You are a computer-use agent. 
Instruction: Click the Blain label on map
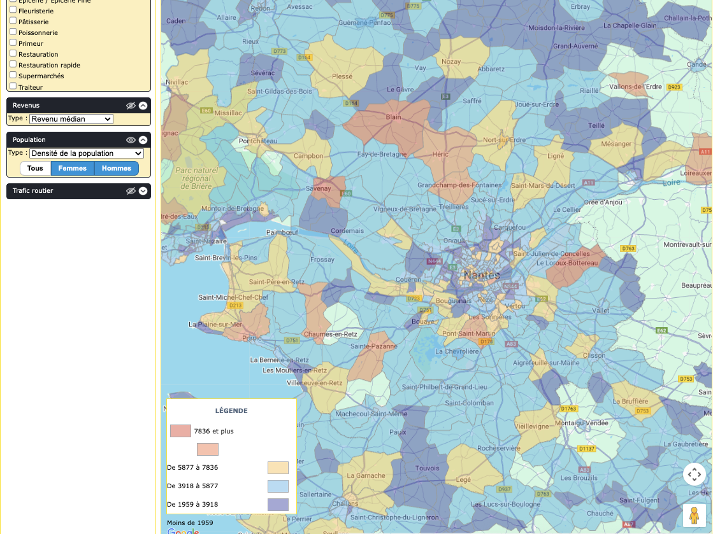click(393, 117)
